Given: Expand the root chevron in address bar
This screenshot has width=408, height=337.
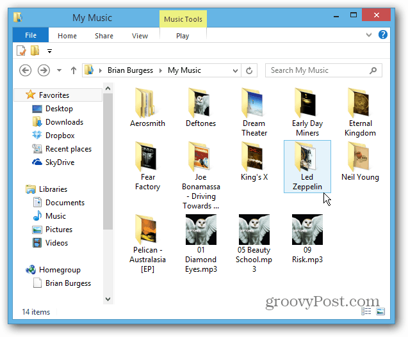Looking at the screenshot, I should point(100,70).
